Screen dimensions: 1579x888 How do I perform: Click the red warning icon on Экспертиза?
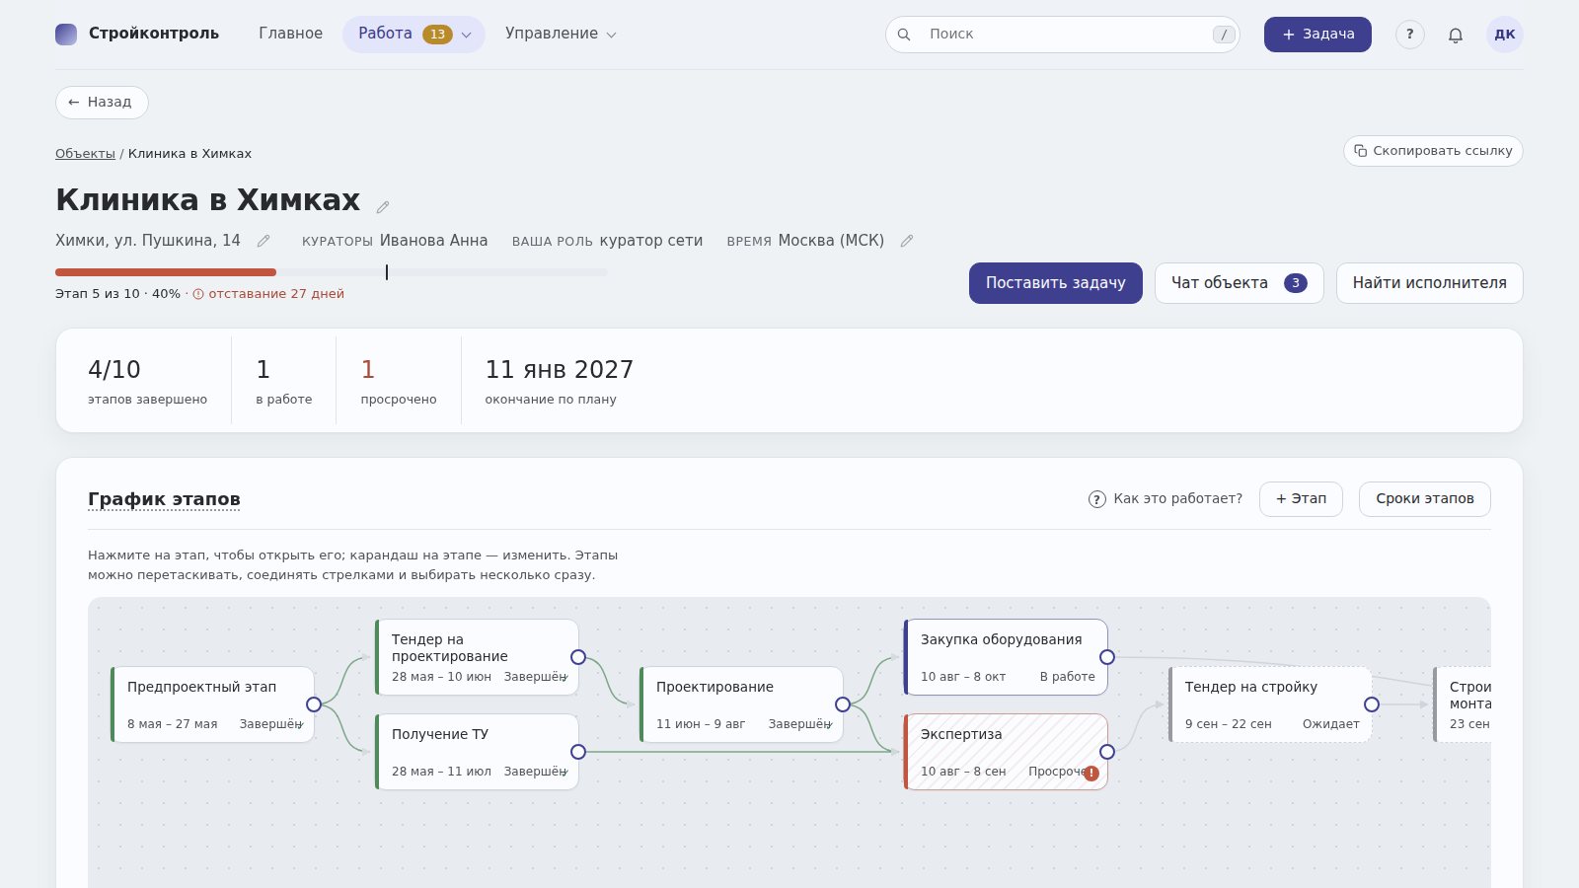tap(1091, 774)
